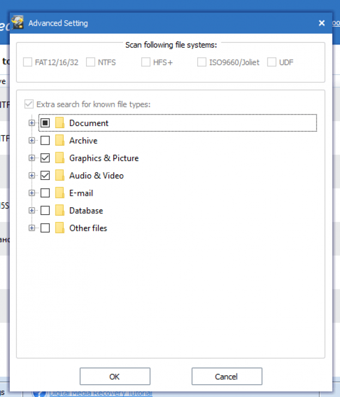Viewport: 340px width, 397px height.
Task: Click the E-mail folder icon
Action: point(59,193)
